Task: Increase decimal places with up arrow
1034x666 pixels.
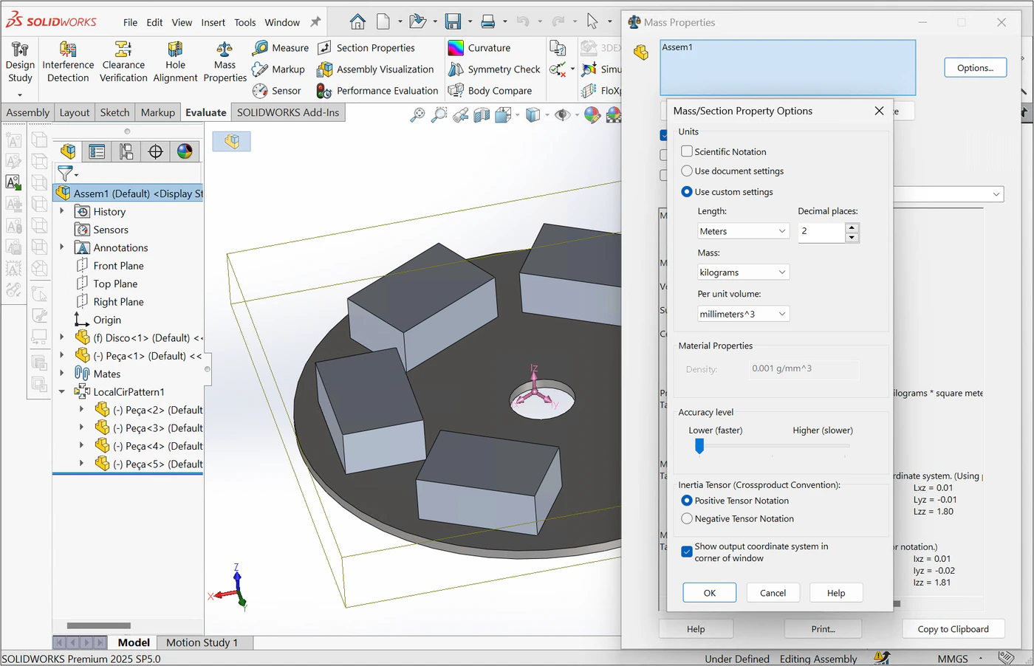Action: [852, 227]
